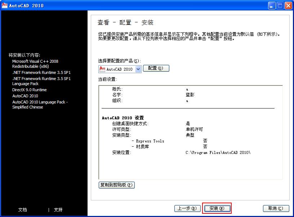Select '.NET Framework Runtime 3.5 SP1 Language Pack' entry
Screen dimensions: 294x217
click(41, 81)
